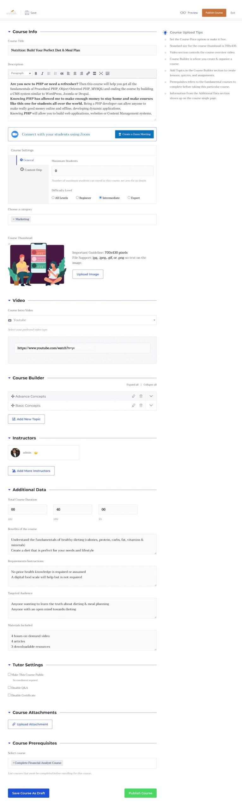Select the Beginner difficulty level

point(77,197)
